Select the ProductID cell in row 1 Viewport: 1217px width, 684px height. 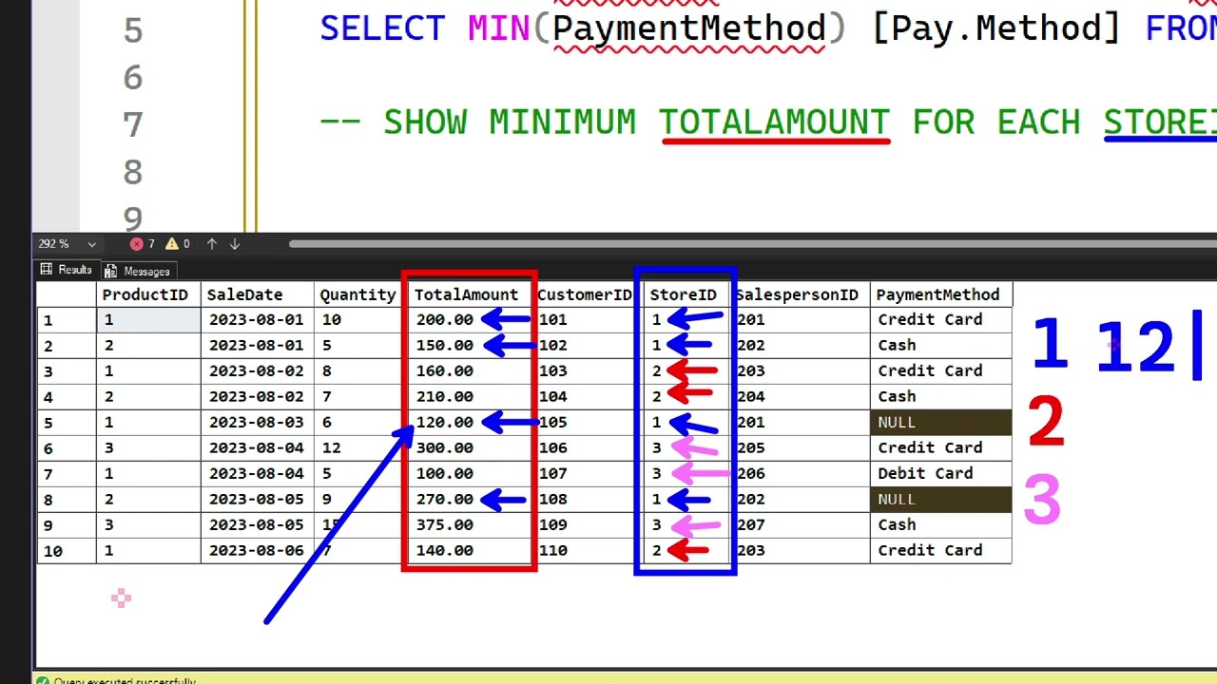(148, 320)
